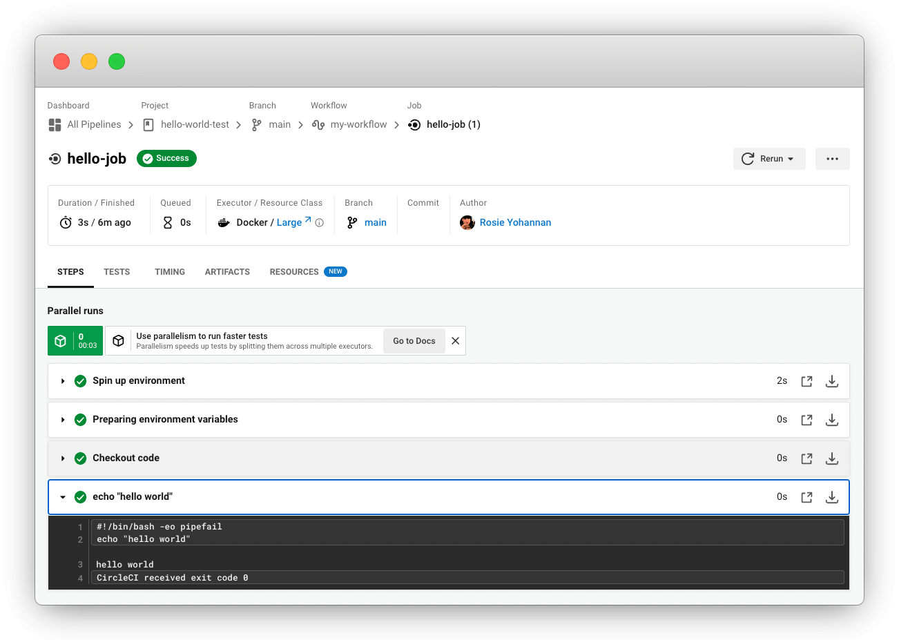Collapse the echo hello world step
This screenshot has width=899, height=640.
[x=63, y=496]
